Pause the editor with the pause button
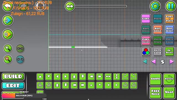Image resolution: width=177 pixels, height=100 pixels. pyautogui.click(x=171, y=6)
